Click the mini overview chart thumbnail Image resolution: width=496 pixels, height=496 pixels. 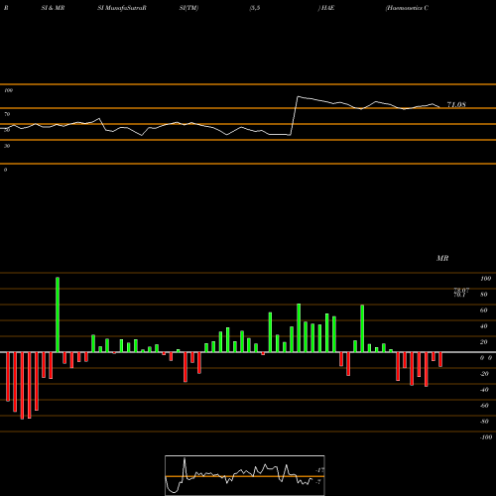pos(245,475)
